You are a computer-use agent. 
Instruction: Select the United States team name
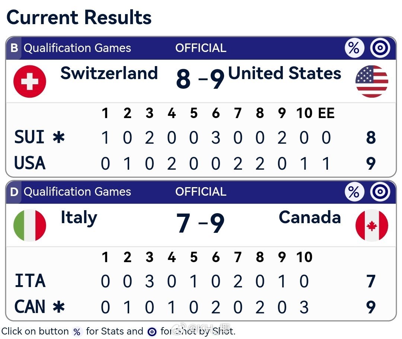click(285, 73)
